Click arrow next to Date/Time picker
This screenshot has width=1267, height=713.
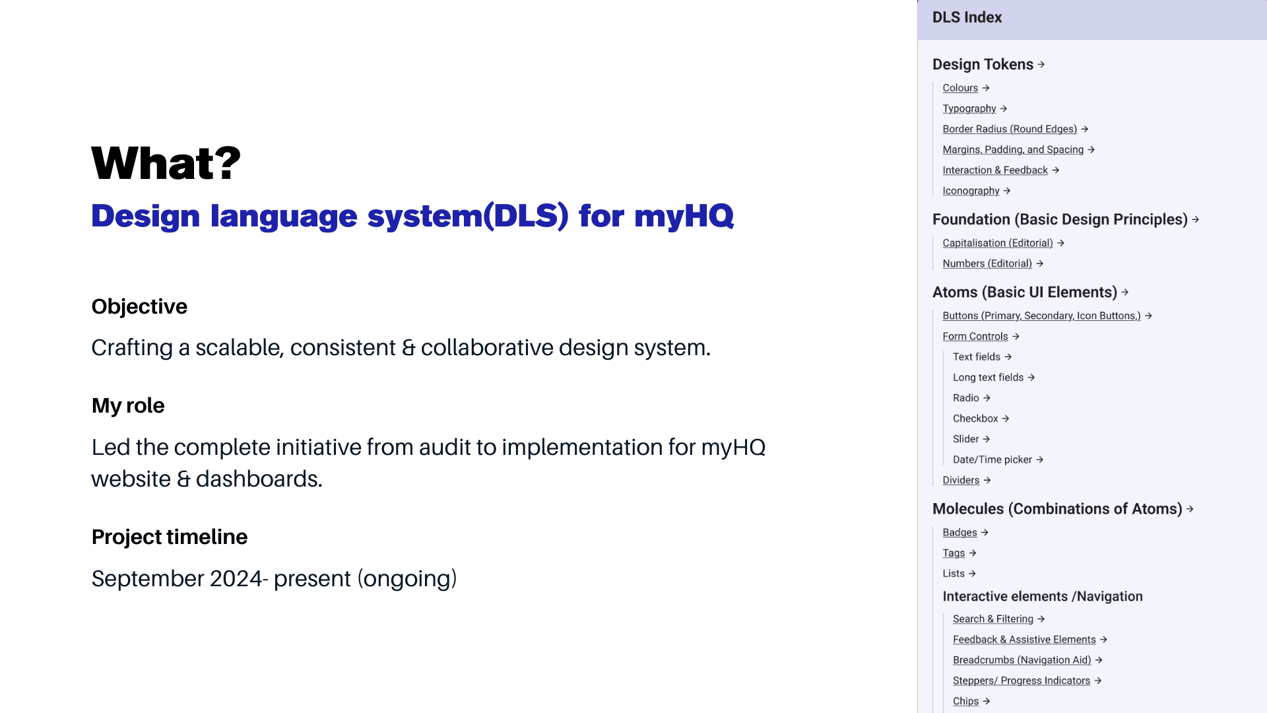(x=1040, y=459)
